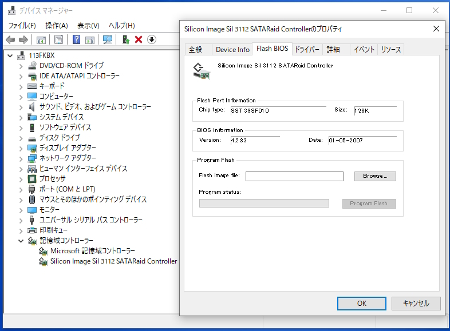The image size is (450, 331).
Task: Close the properties dialog with X
Action: 436,29
